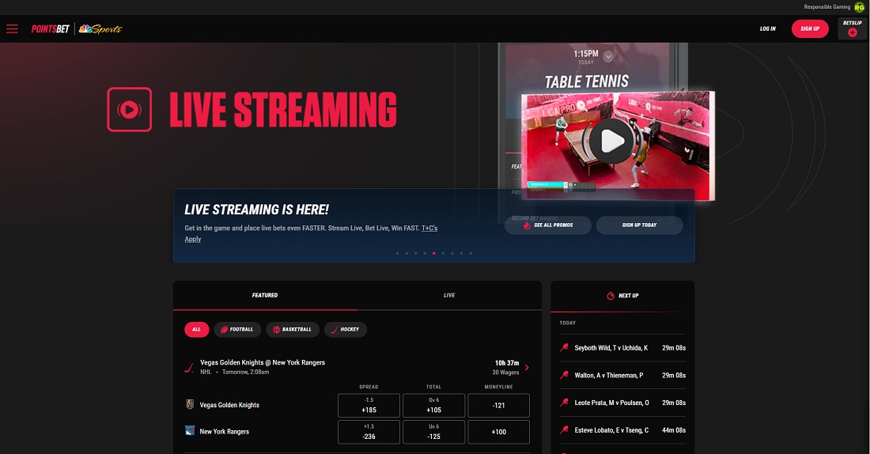This screenshot has height=454, width=870.
Task: Bet Rangers moneyline +100
Action: (x=499, y=432)
